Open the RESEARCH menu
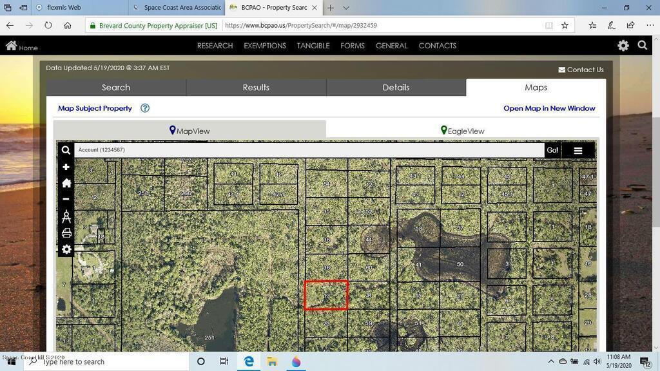The height and width of the screenshot is (371, 660). pos(215,46)
